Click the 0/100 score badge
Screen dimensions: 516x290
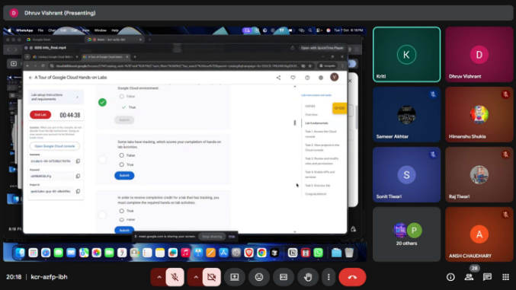pos(339,108)
